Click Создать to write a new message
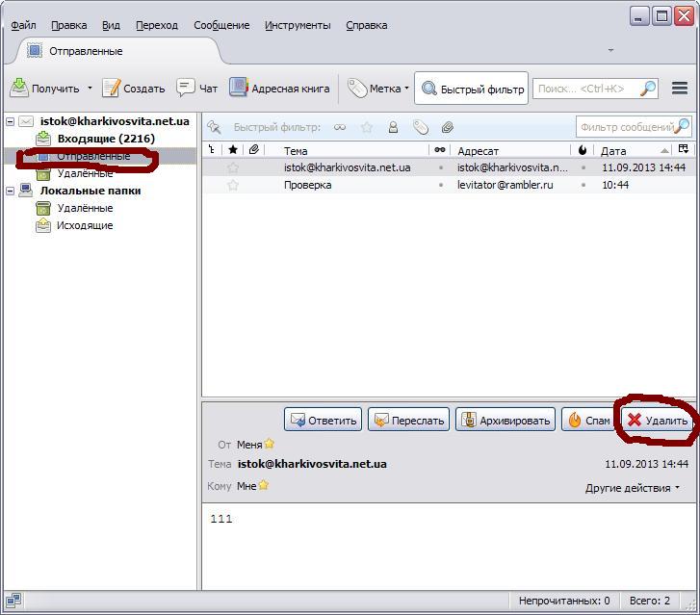 (134, 89)
